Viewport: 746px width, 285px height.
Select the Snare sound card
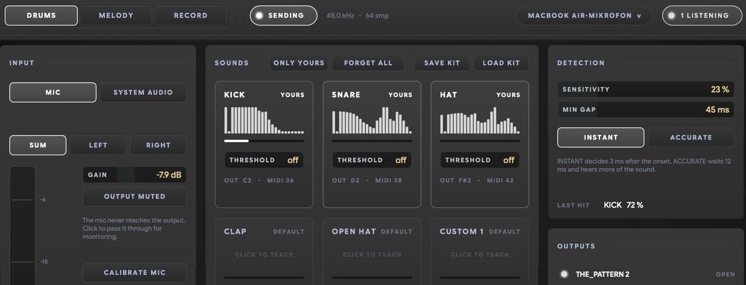372,144
